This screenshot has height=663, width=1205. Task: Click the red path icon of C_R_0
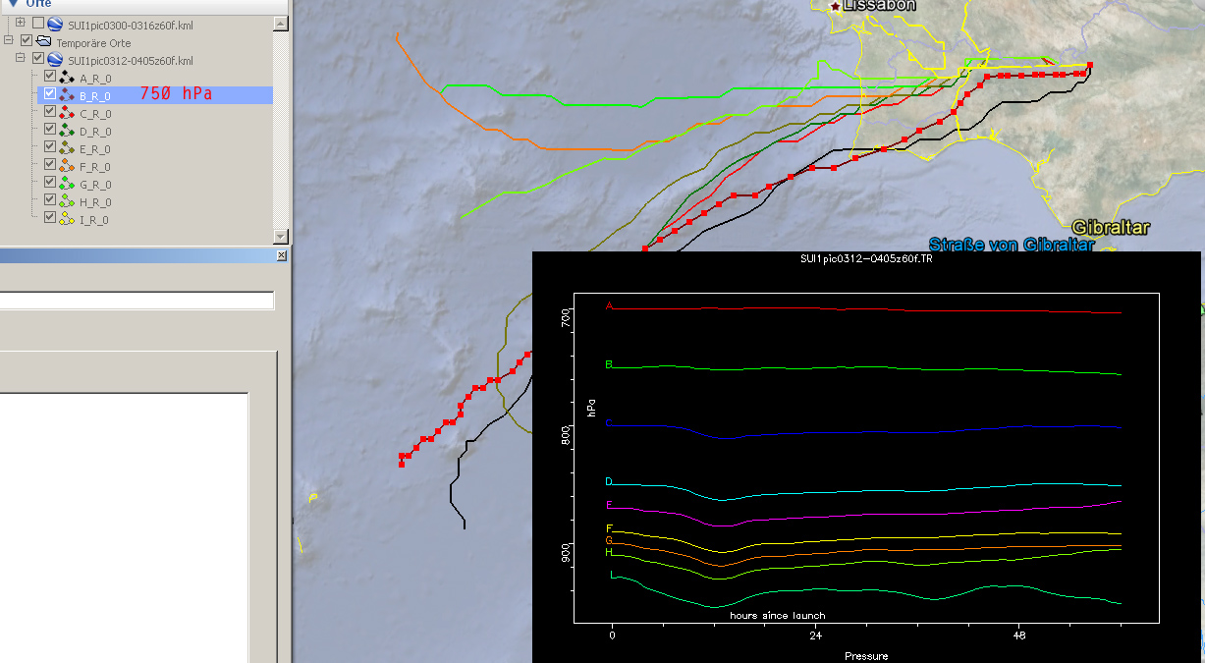click(67, 113)
